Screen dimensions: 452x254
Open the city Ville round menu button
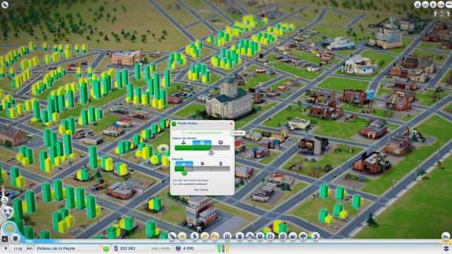point(9,228)
